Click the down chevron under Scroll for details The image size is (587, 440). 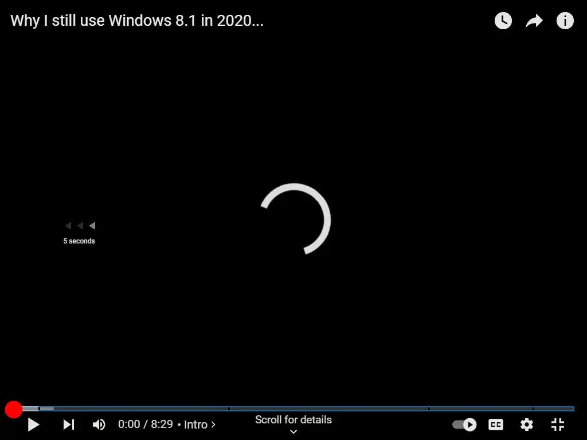pos(293,432)
